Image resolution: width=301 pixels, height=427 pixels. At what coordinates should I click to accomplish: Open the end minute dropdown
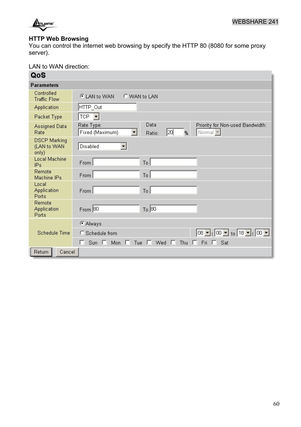click(x=263, y=233)
